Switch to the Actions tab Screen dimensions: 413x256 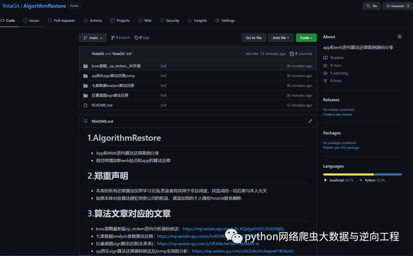point(93,21)
